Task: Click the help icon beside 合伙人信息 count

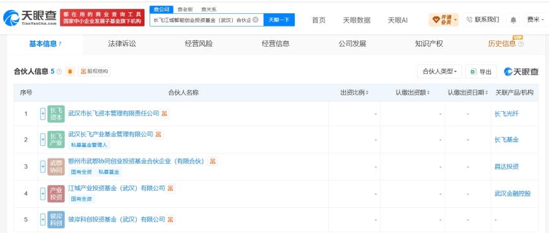Action: (x=59, y=71)
